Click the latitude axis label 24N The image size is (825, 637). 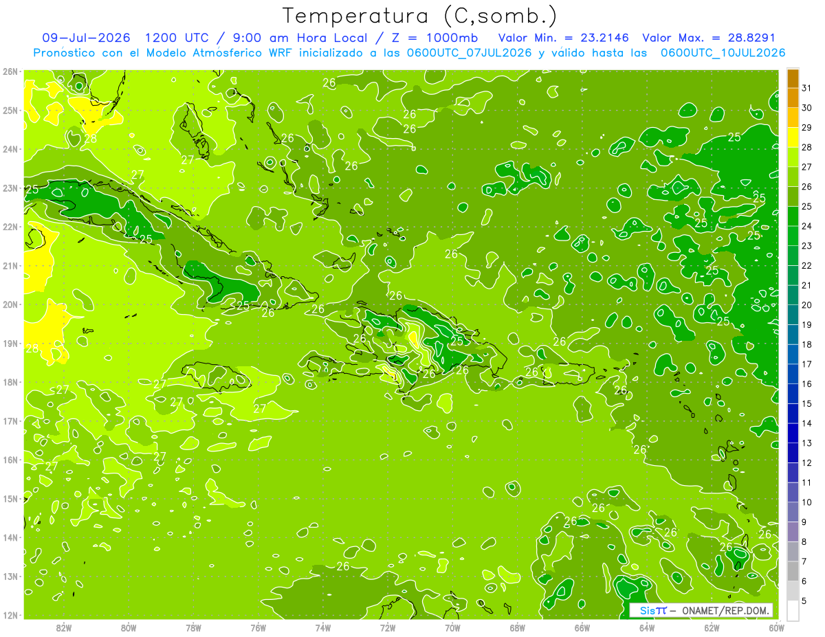(10, 149)
